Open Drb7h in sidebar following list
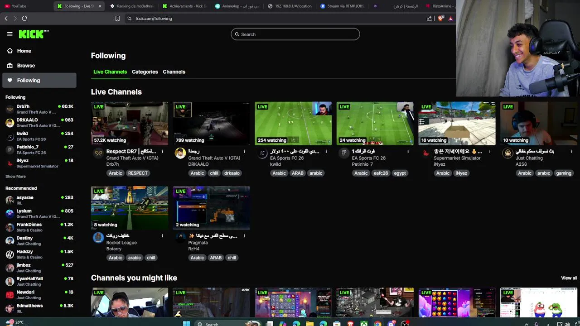Screen dimensions: 580x326 pyautogui.click(x=39, y=109)
